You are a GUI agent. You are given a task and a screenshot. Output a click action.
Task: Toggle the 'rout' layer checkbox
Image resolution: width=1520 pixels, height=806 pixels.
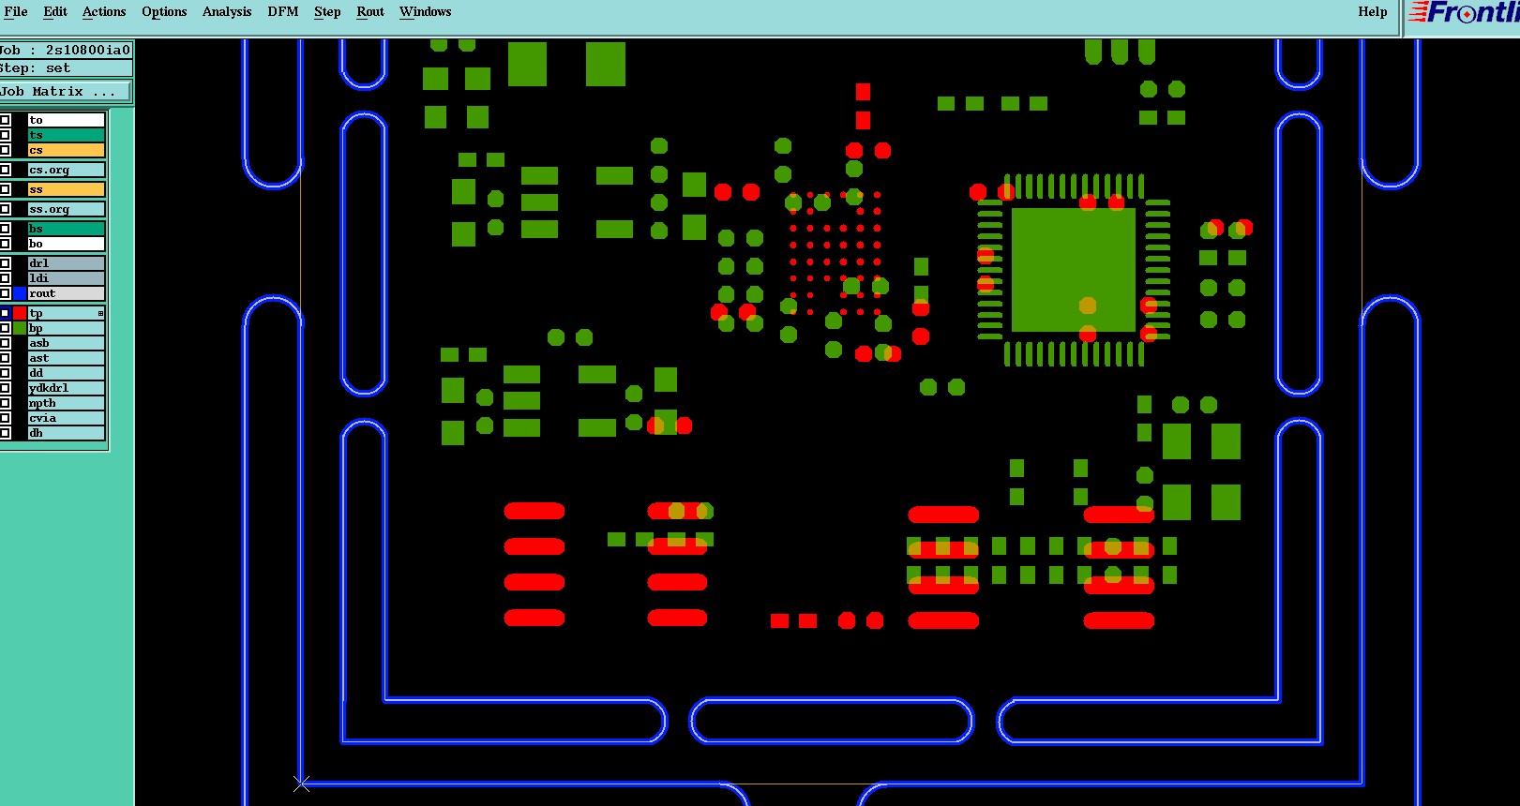pyautogui.click(x=5, y=293)
